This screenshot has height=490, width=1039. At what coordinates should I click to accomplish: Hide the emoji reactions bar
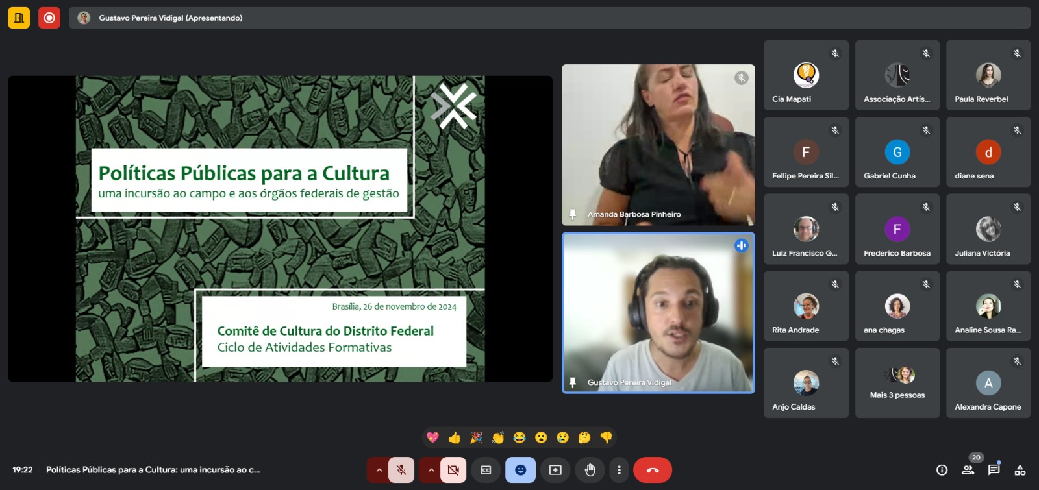[x=520, y=470]
